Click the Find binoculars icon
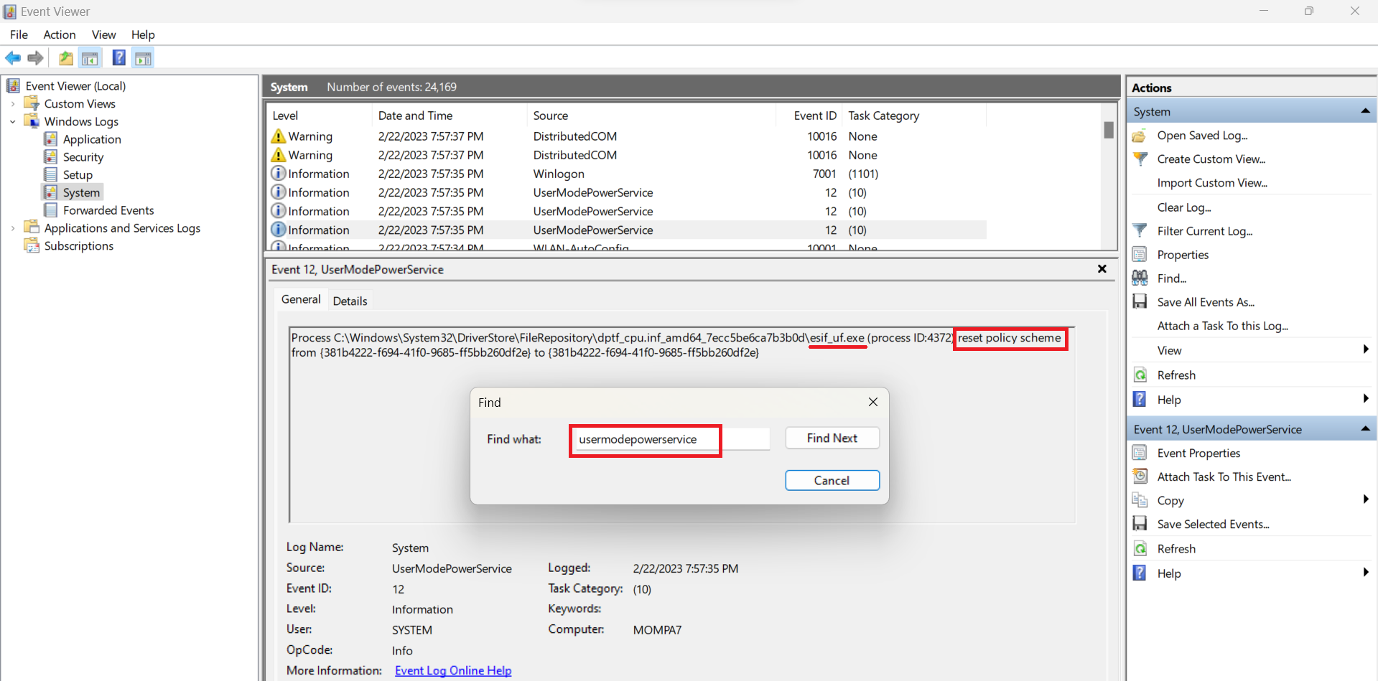The image size is (1378, 681). coord(1140,278)
